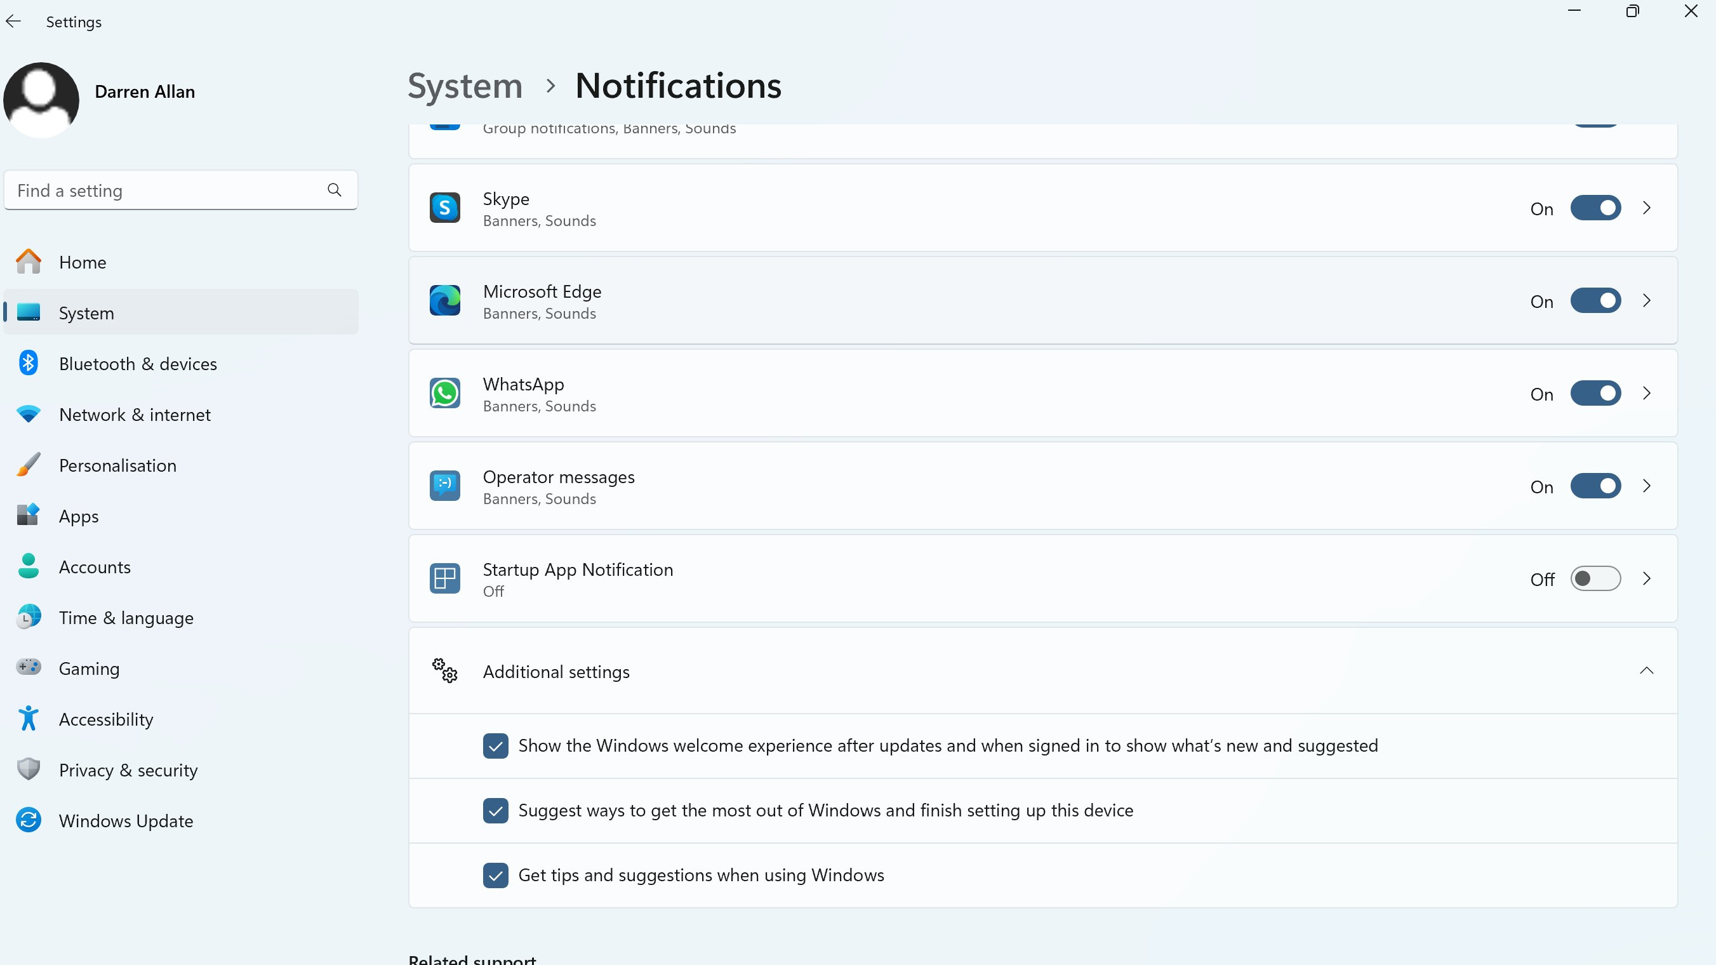Enable Startup App Notification toggle
Screen dimensions: 1716x965
click(x=1595, y=579)
